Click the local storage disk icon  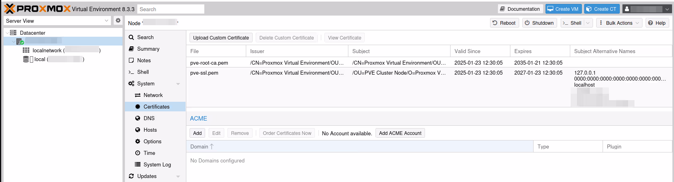pos(26,59)
